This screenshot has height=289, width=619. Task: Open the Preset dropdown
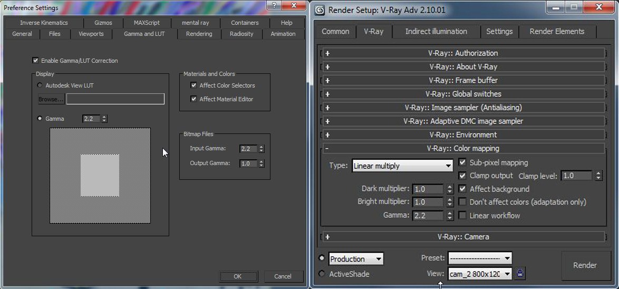[480, 258]
